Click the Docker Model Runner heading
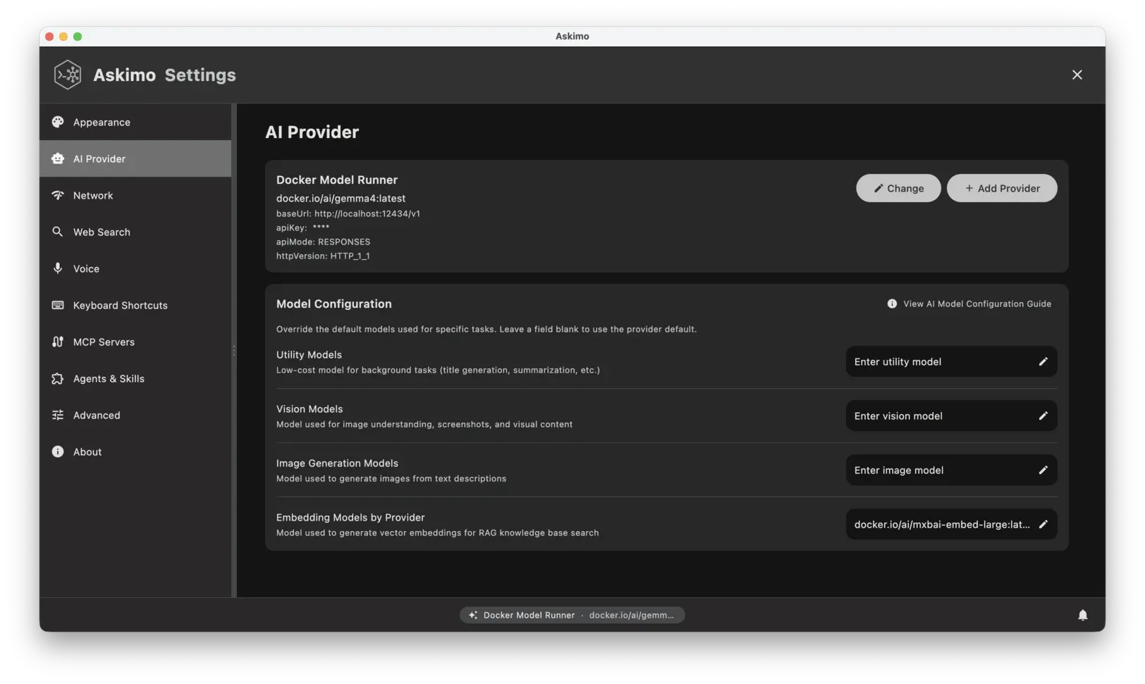Screen dimensions: 1145x684 (336, 180)
